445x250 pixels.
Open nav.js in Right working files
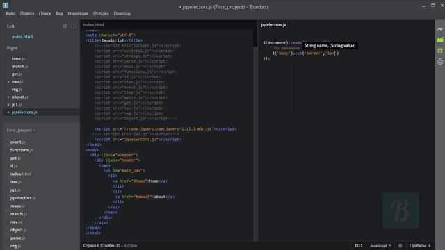click(17, 82)
